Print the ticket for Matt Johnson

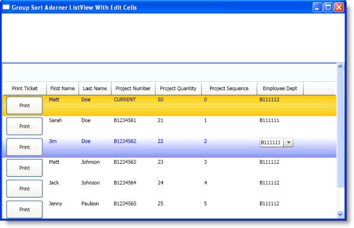(x=24, y=168)
